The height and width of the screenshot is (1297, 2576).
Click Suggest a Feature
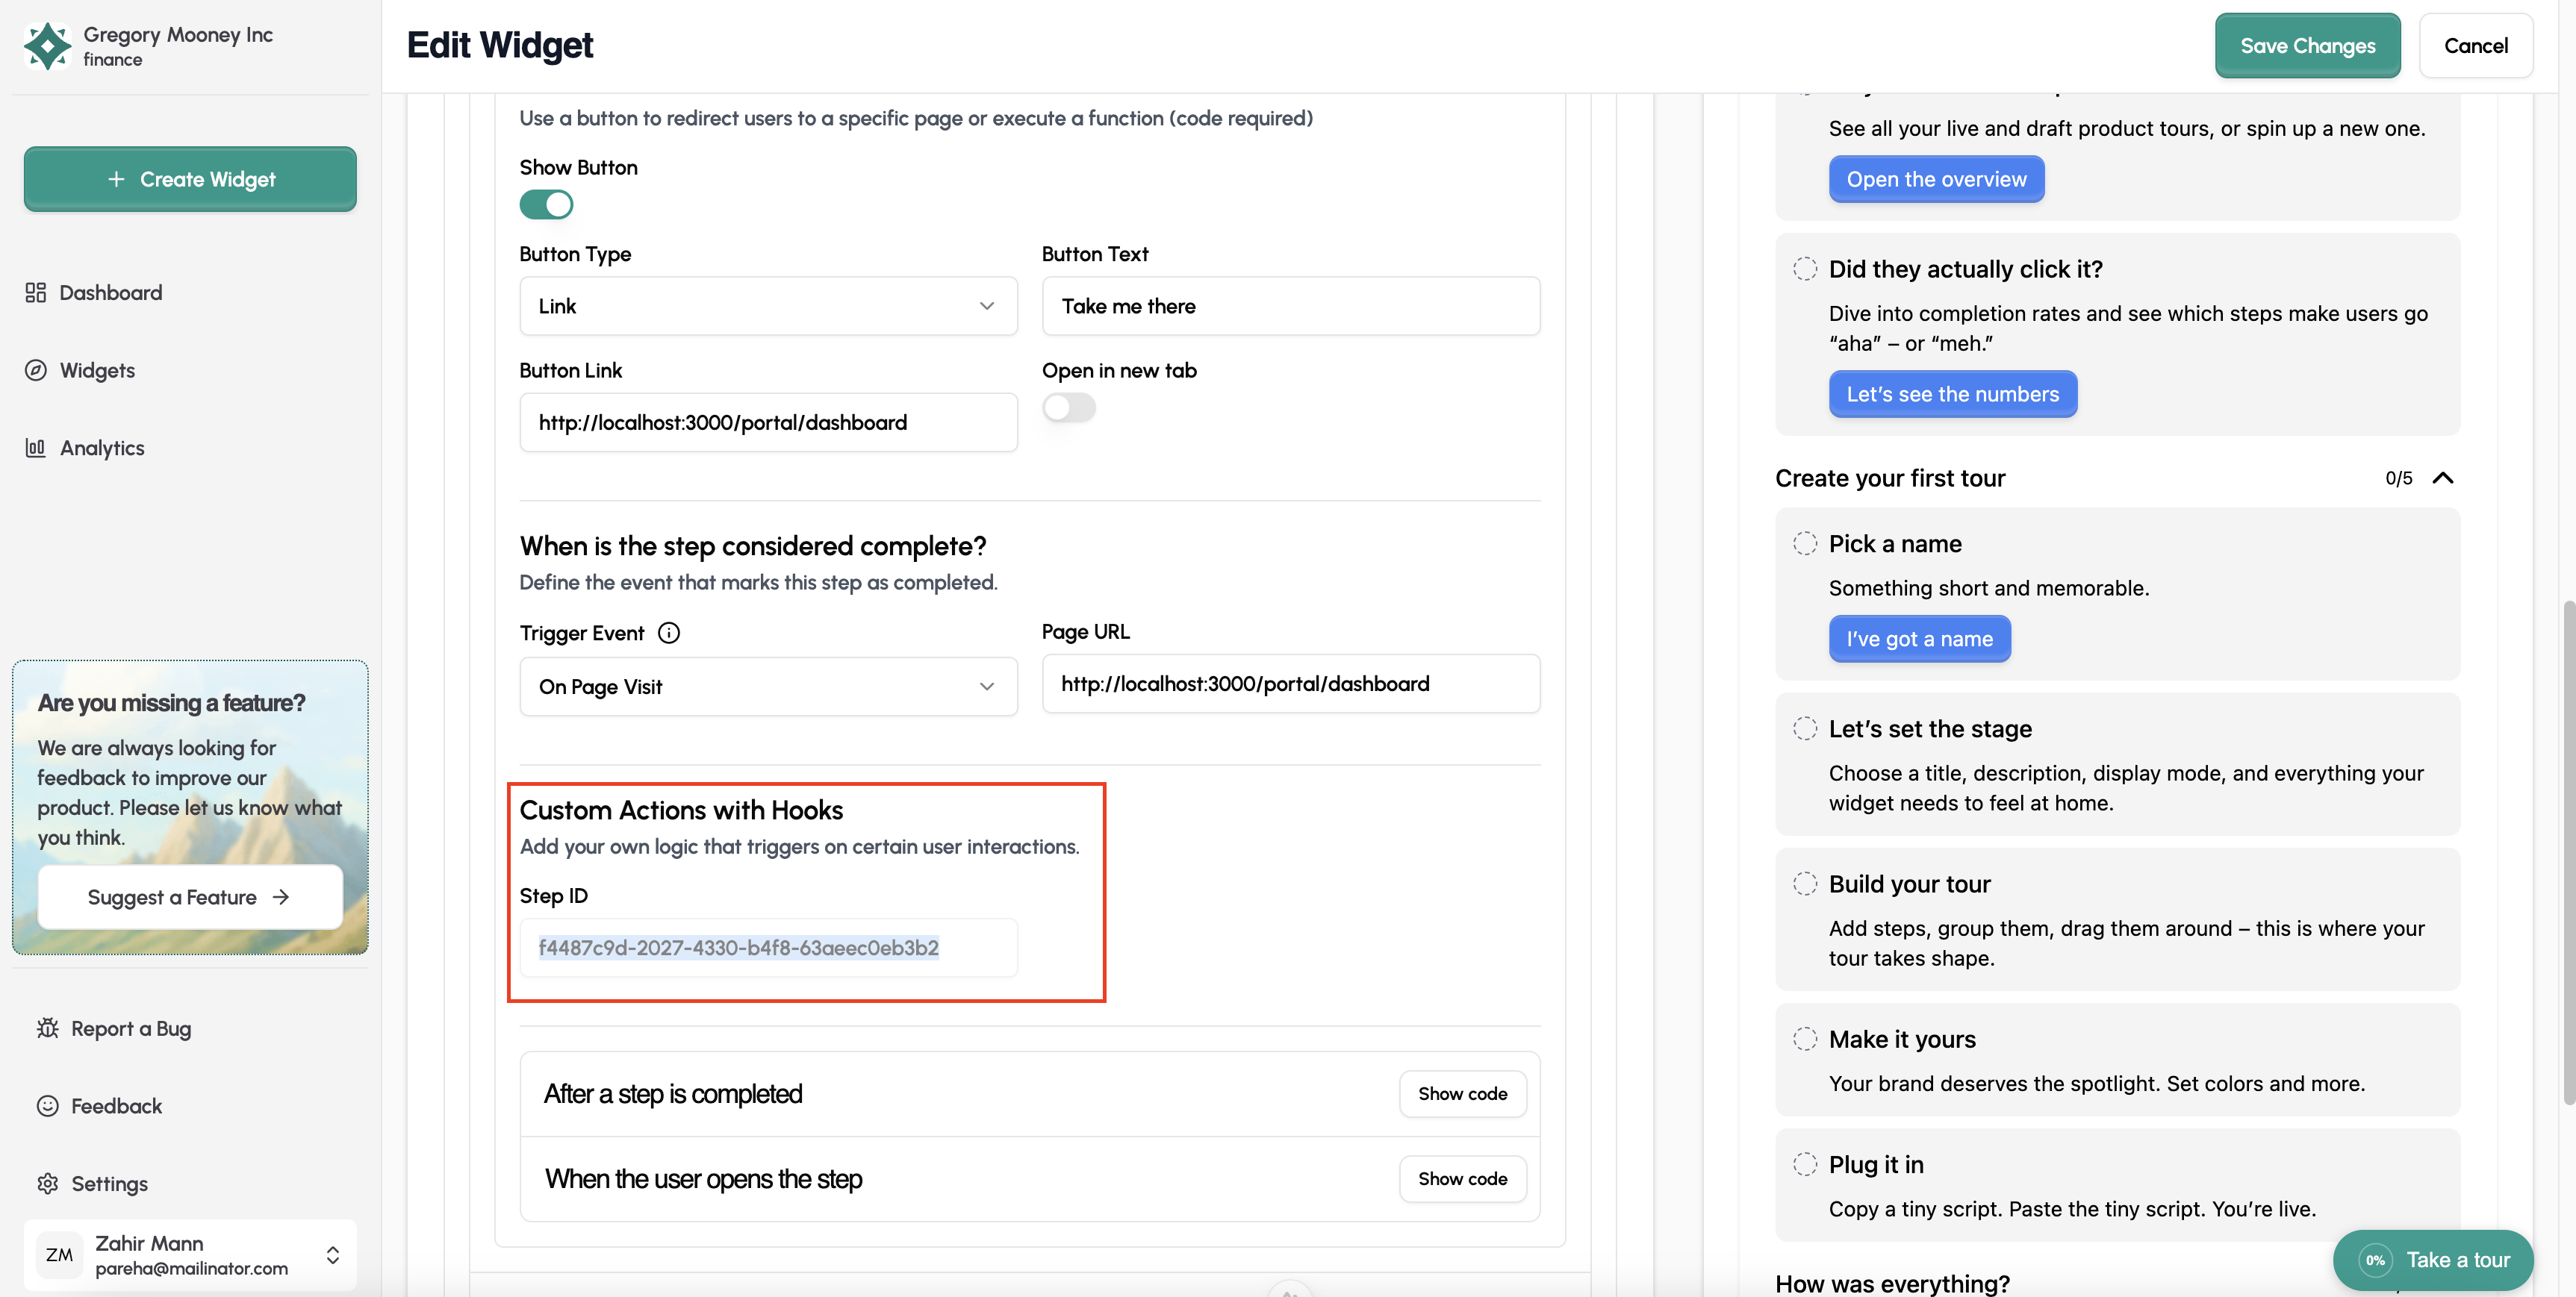pos(189,896)
